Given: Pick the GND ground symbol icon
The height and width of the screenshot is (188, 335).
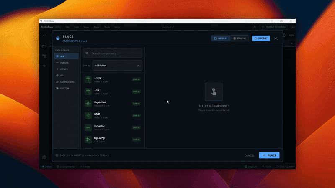Looking at the screenshot, I should point(88,116).
